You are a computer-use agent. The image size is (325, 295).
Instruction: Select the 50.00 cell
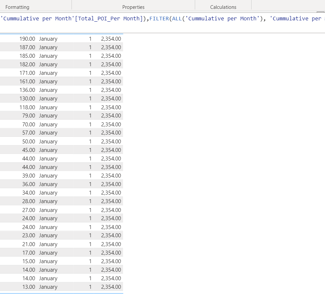(29, 141)
